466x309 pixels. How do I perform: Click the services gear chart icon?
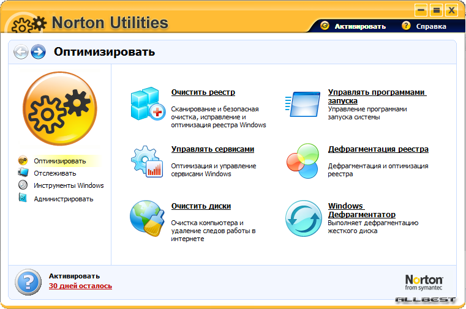point(147,162)
